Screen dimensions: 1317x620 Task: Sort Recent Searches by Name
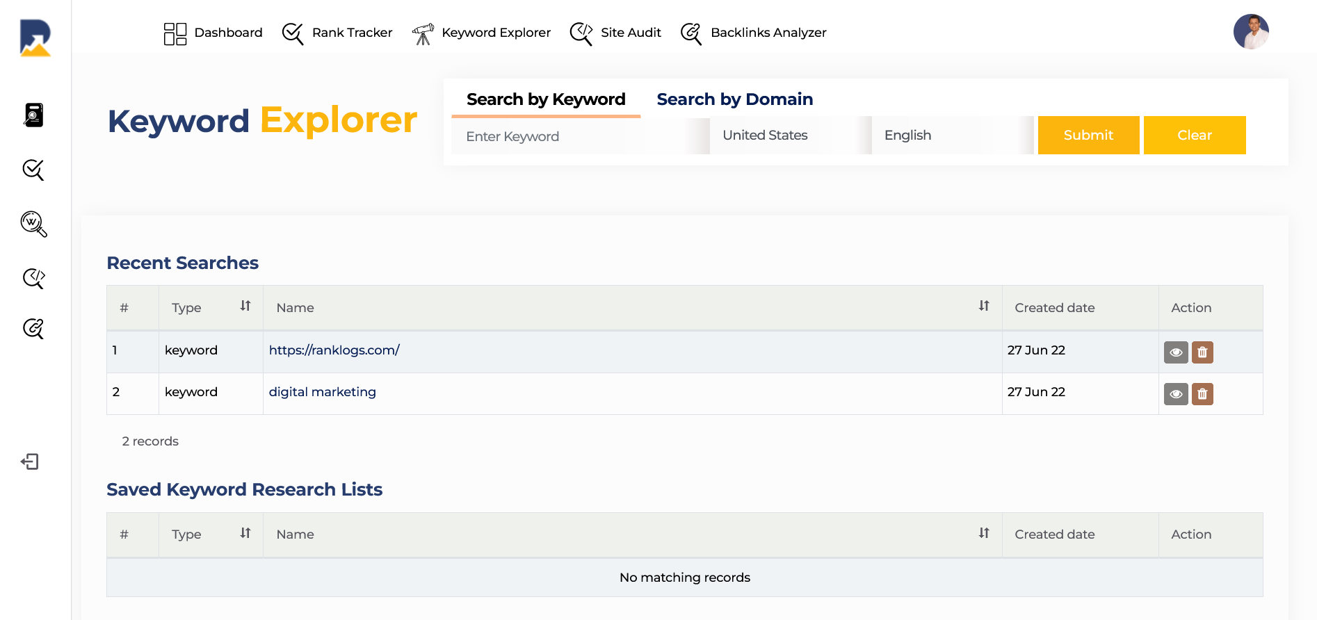(984, 306)
